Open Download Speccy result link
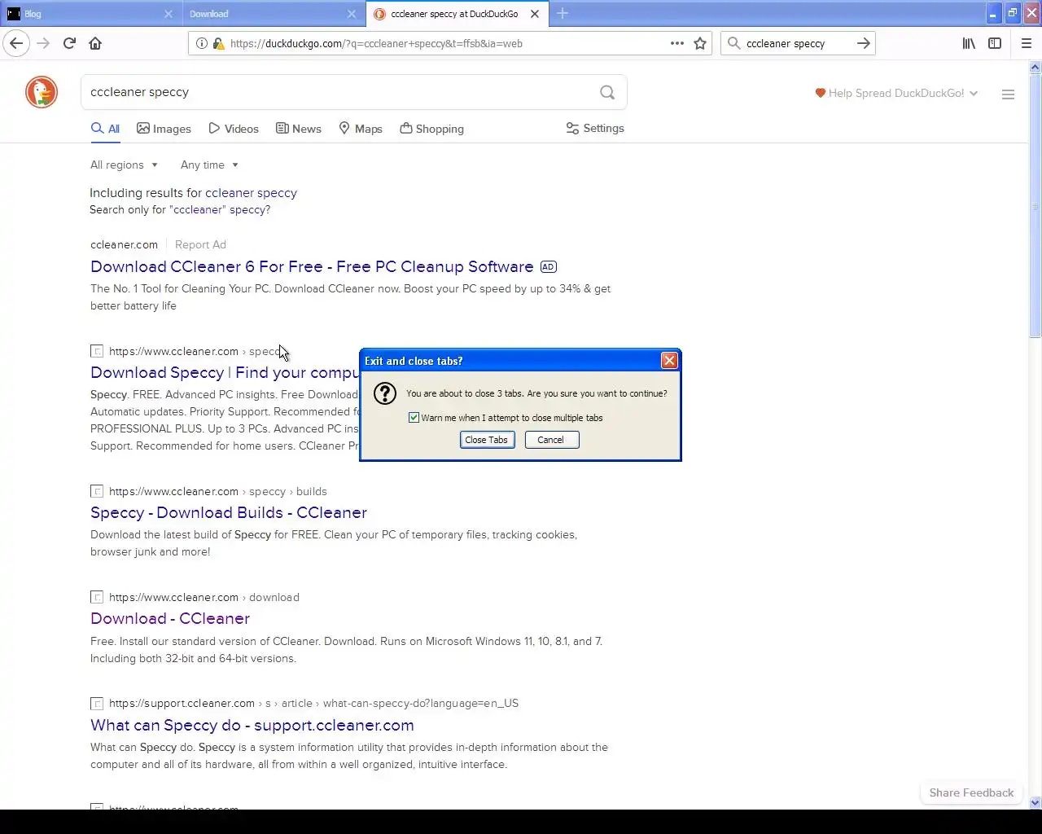1042x834 pixels. click(x=225, y=372)
